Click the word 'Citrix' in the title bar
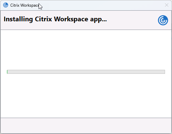 15,5
